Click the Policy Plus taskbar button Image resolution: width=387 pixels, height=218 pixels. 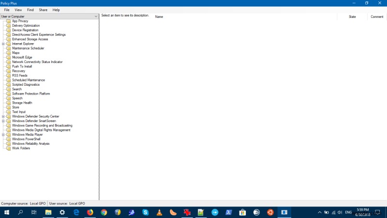coord(284,212)
